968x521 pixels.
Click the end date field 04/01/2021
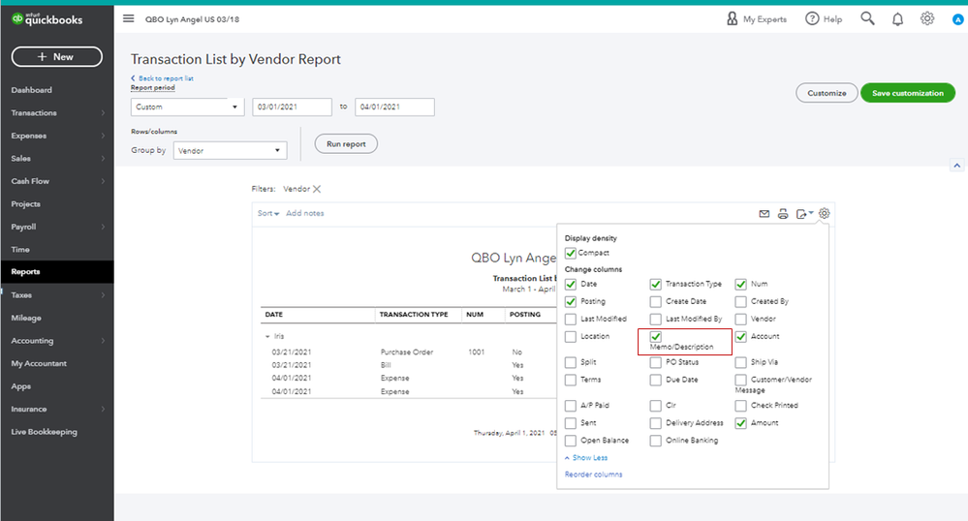(394, 107)
